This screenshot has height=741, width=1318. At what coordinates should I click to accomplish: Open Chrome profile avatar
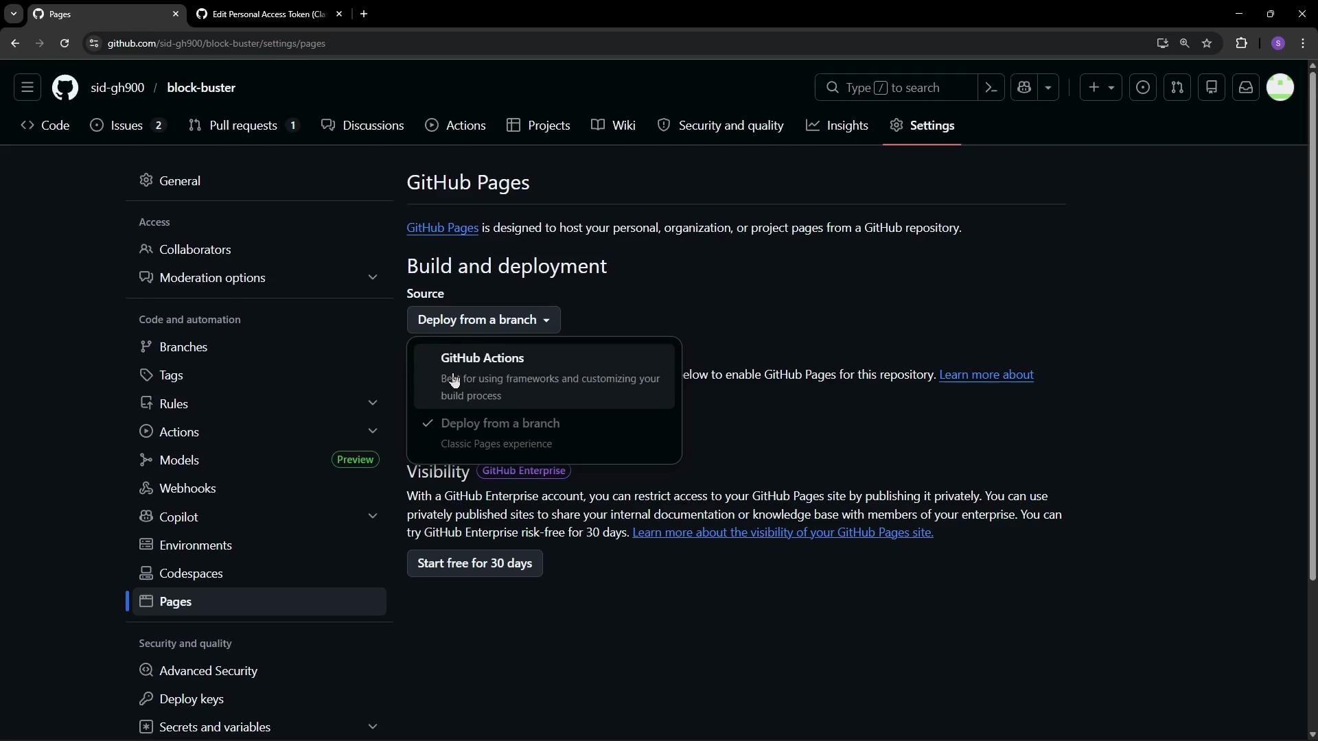click(x=1278, y=43)
